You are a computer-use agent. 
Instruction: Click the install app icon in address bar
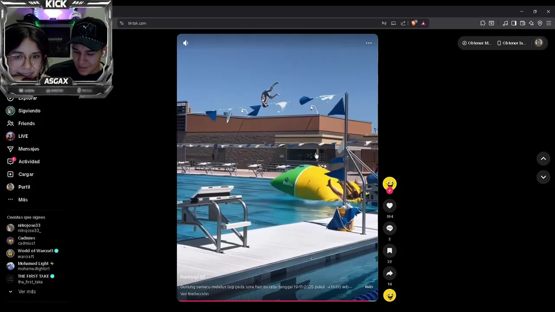click(393, 23)
